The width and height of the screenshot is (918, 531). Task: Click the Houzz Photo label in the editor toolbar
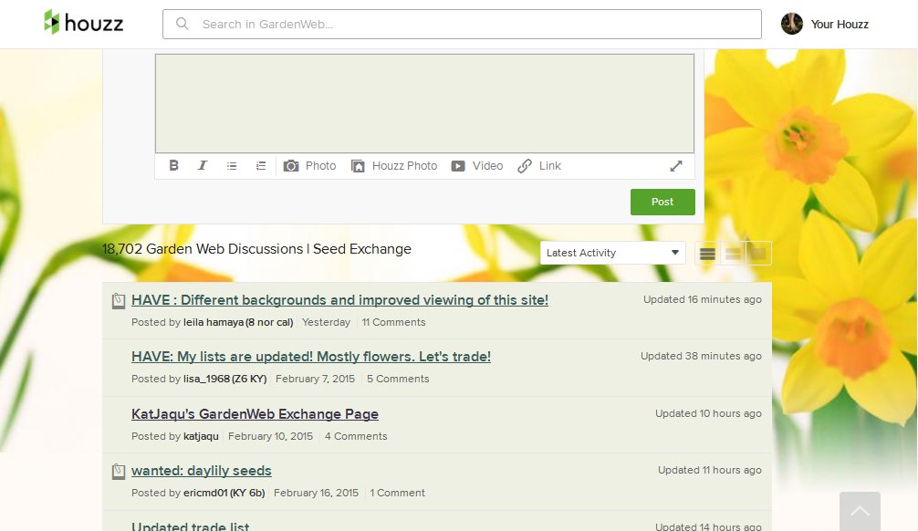tap(404, 166)
